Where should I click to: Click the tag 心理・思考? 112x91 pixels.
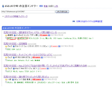click(70, 83)
